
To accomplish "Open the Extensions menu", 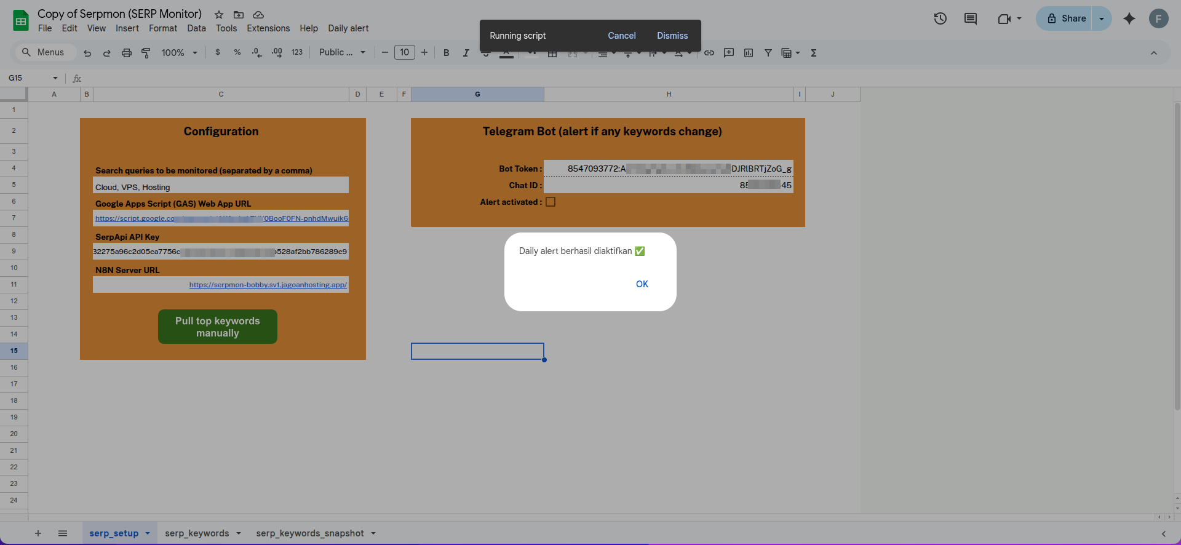I will [268, 28].
